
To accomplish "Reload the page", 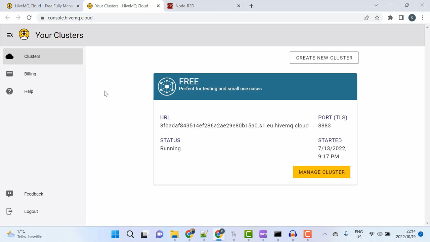I will pos(29,18).
